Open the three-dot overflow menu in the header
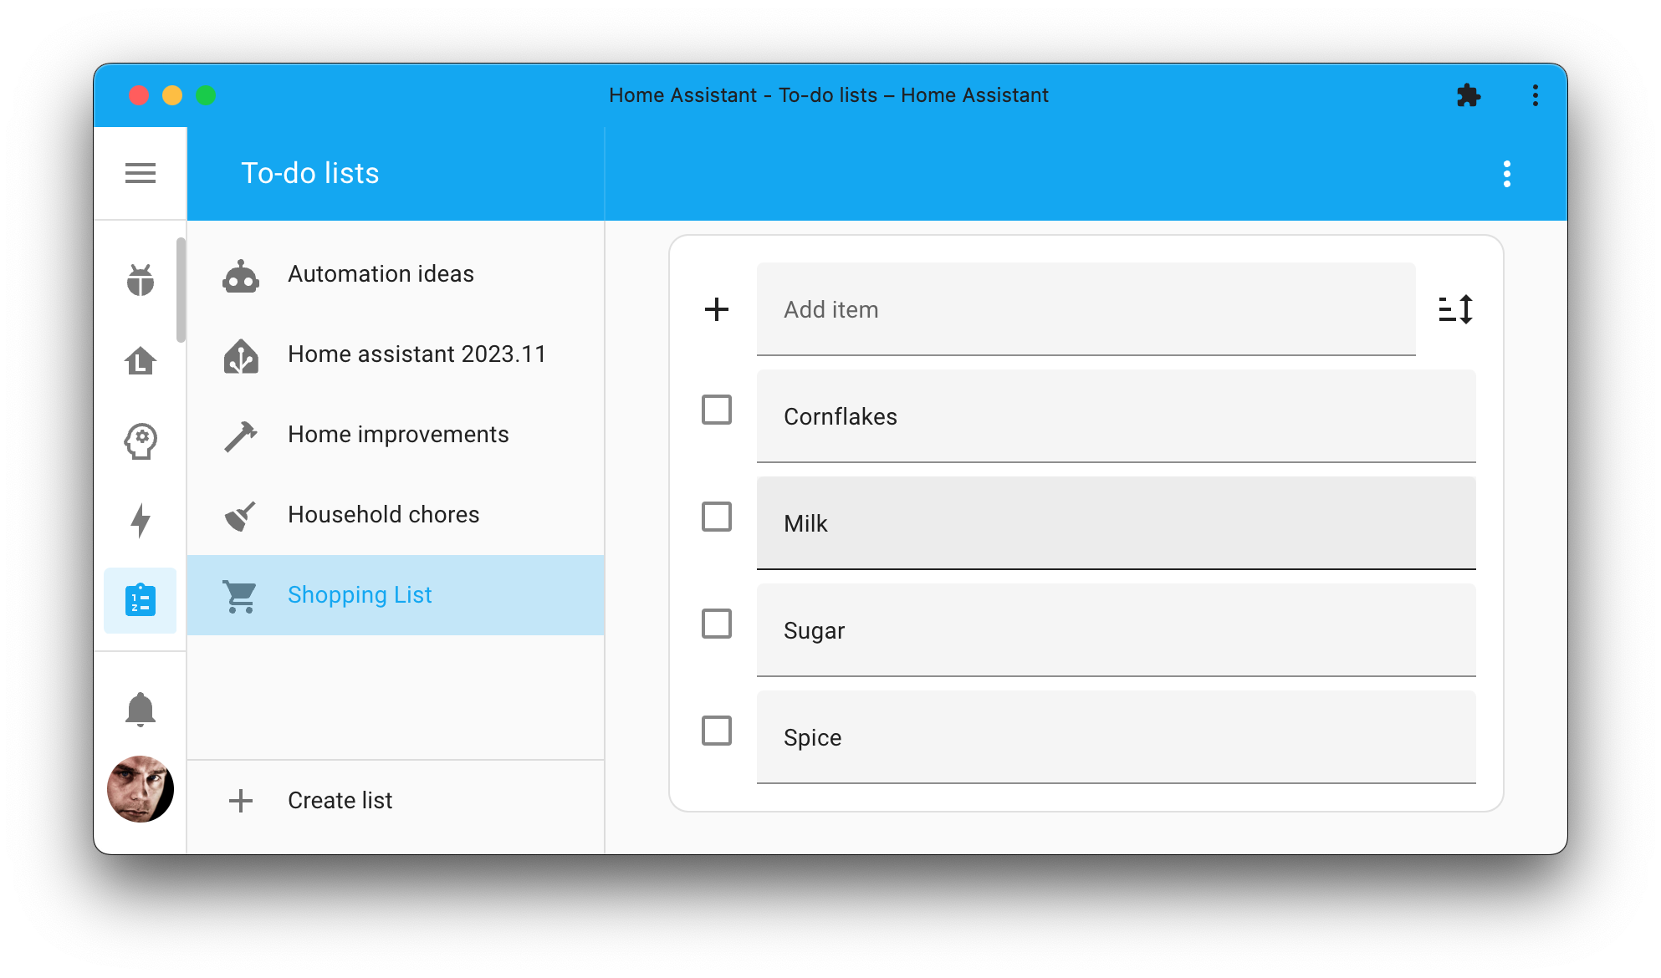The width and height of the screenshot is (1661, 978). click(1508, 173)
